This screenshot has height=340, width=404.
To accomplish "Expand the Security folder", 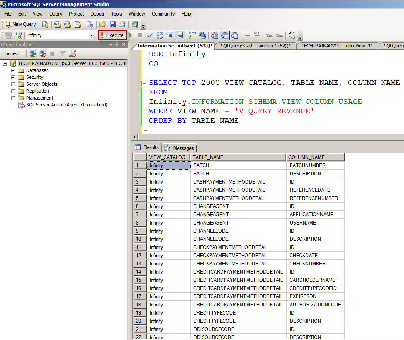I will coord(13,77).
